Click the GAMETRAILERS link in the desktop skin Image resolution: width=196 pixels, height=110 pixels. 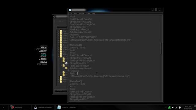[x=42, y=64]
